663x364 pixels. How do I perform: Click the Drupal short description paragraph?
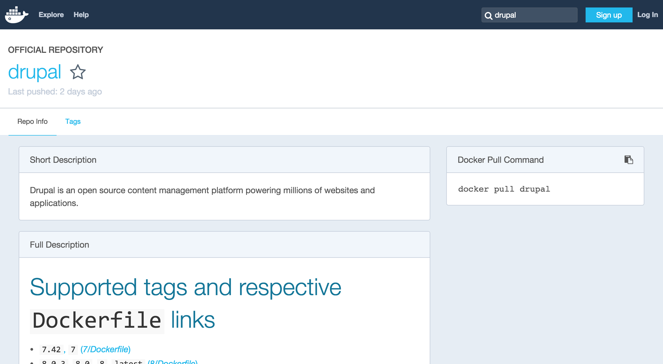(202, 197)
